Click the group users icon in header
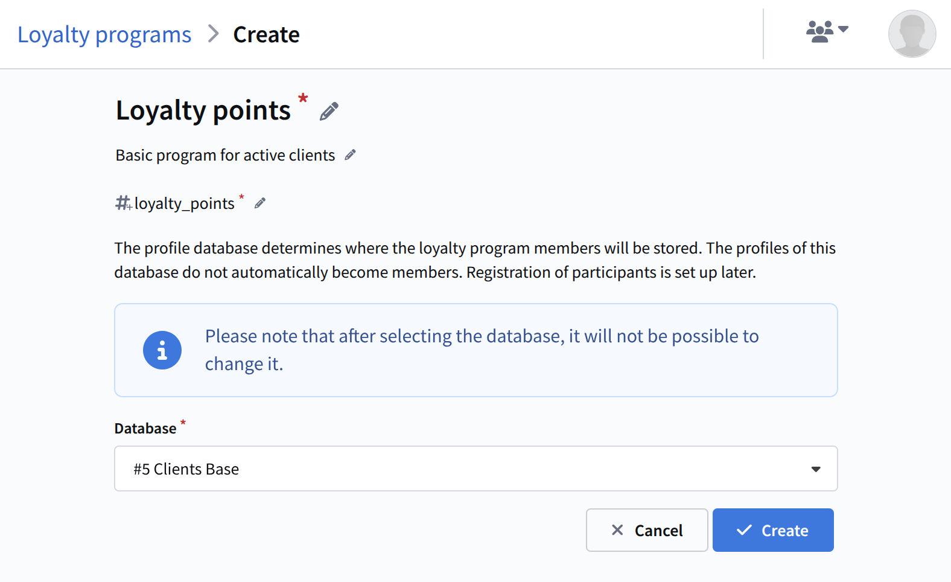Viewport: 951px width, 582px height. 819,31
